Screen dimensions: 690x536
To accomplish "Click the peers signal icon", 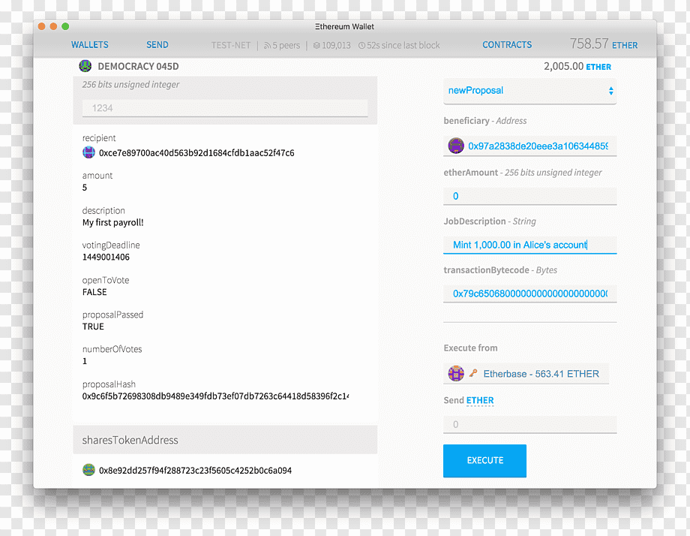I will pyautogui.click(x=267, y=46).
